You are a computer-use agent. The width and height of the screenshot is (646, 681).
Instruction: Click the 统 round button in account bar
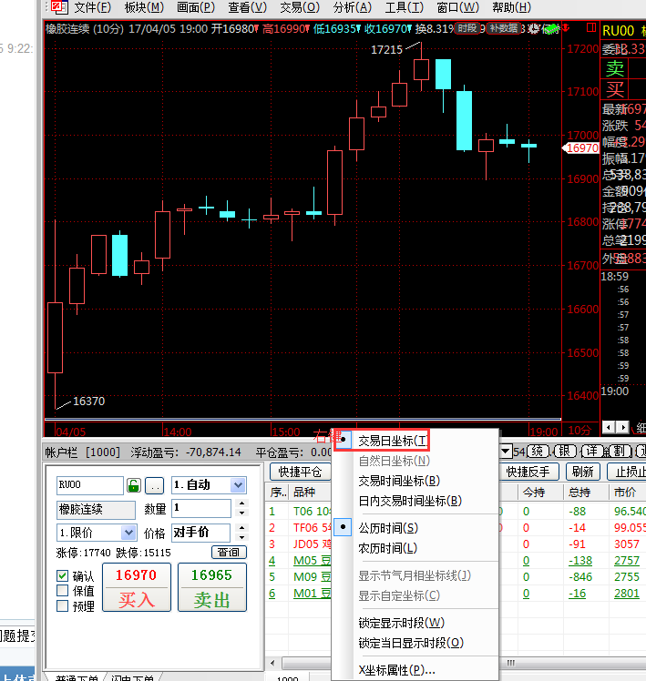tap(538, 452)
